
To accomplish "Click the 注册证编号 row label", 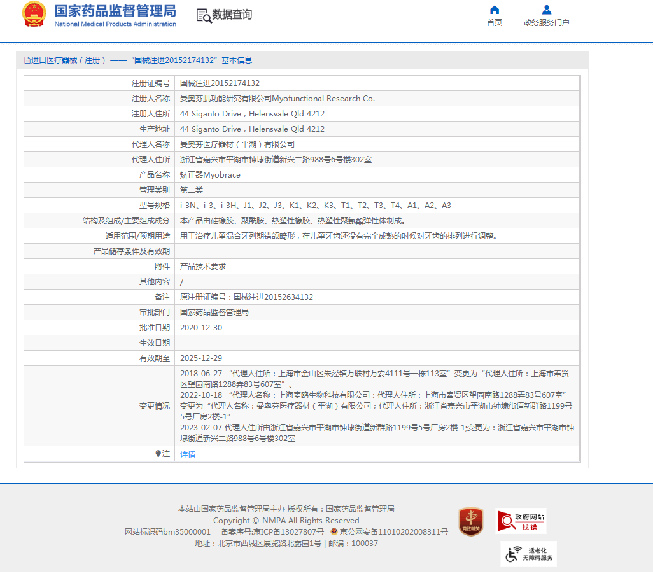I will (x=150, y=83).
